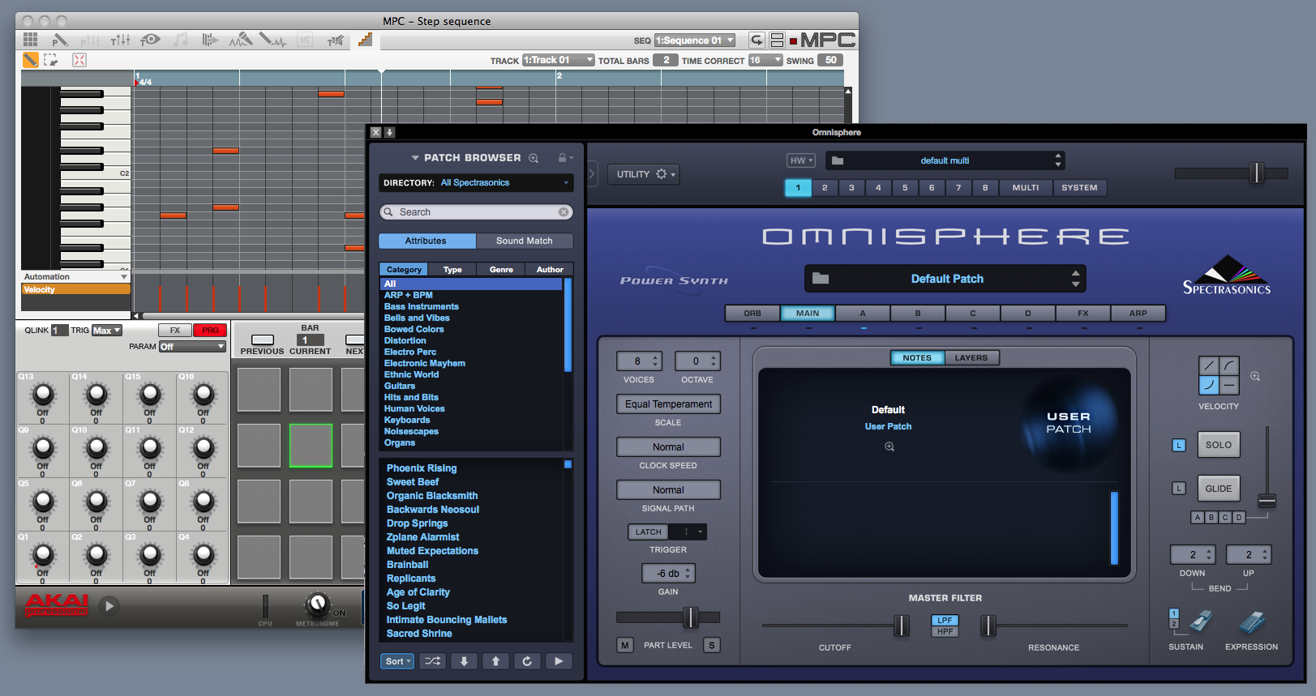This screenshot has height=696, width=1316.
Task: Toggle the HPF master filter type
Action: [x=945, y=631]
